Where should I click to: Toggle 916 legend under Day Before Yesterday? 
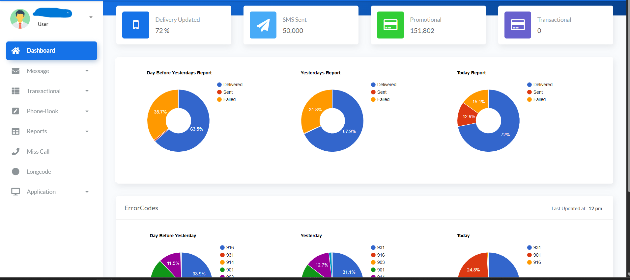227,247
